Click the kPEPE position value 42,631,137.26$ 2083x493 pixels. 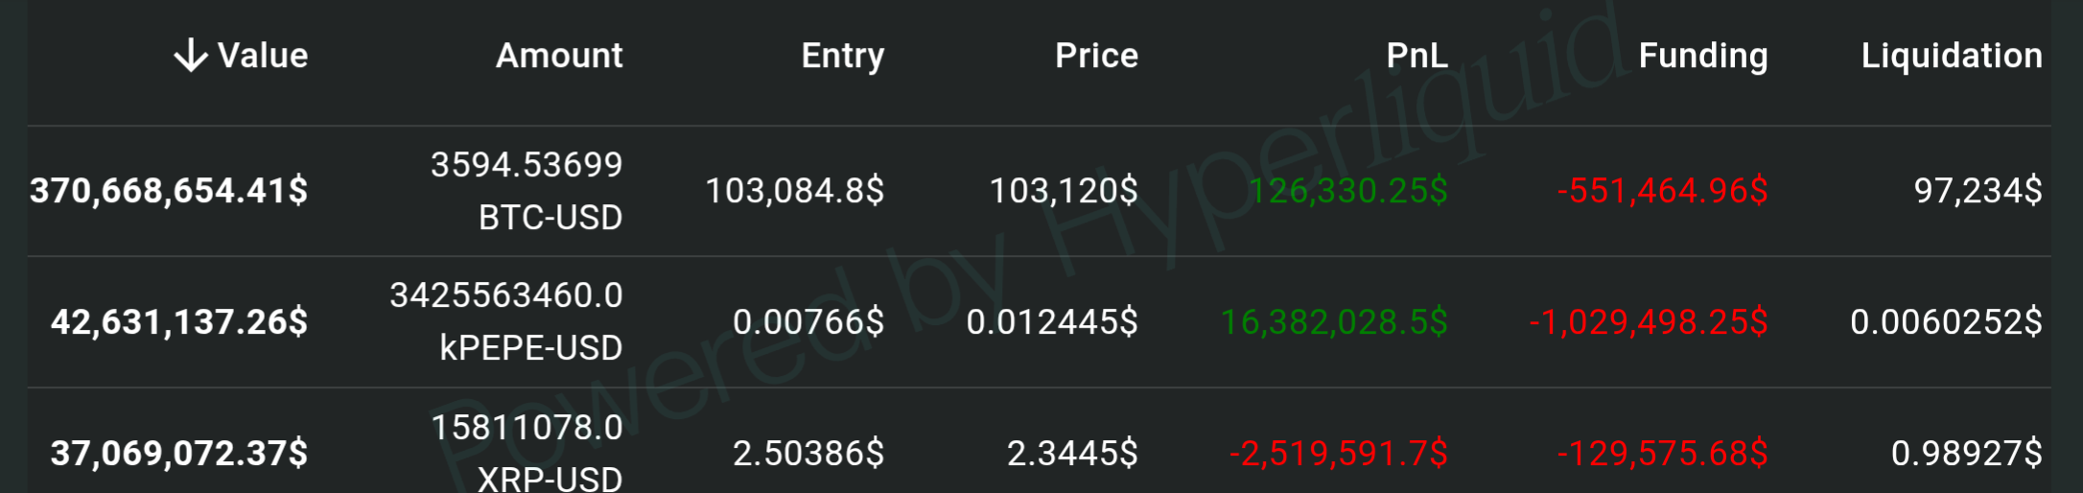[x=179, y=321]
